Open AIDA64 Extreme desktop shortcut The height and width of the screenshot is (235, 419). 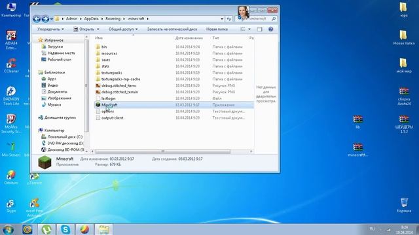tap(11, 40)
